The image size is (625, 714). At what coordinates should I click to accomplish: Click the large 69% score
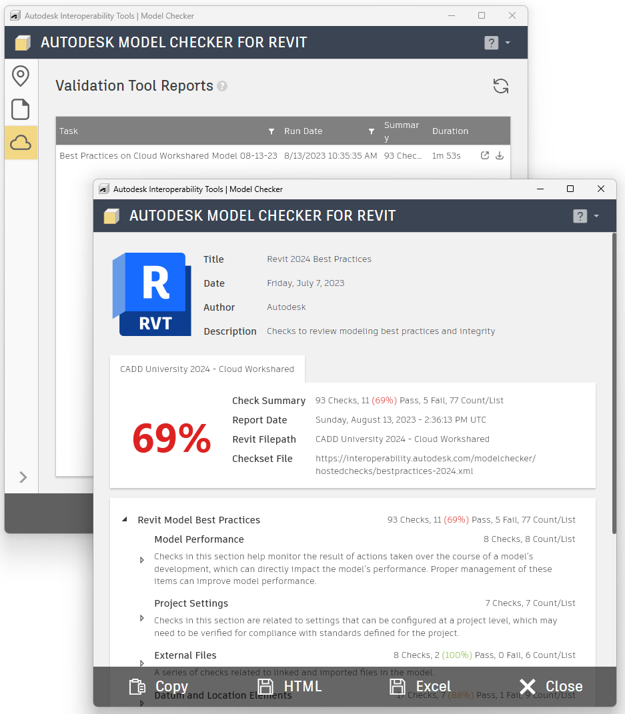click(x=171, y=438)
